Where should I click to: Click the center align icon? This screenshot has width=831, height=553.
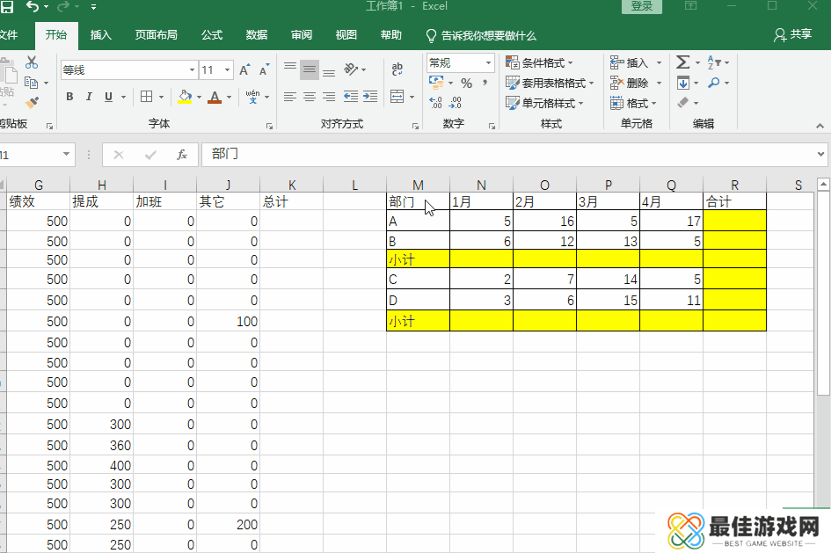310,97
